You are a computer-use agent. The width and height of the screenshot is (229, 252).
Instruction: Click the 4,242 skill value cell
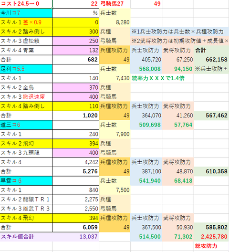point(76,162)
